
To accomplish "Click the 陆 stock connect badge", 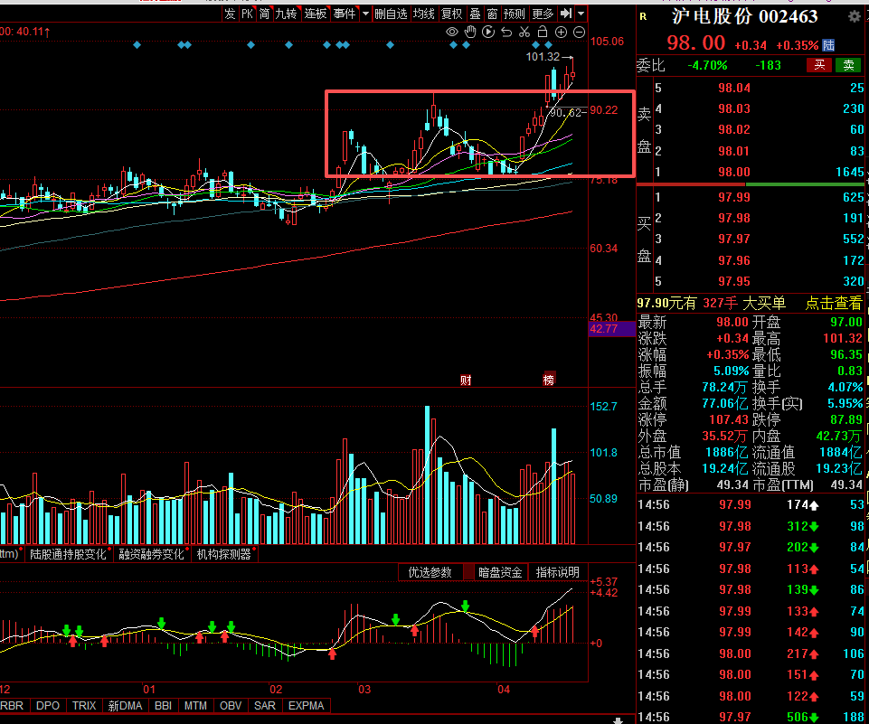I will (828, 45).
